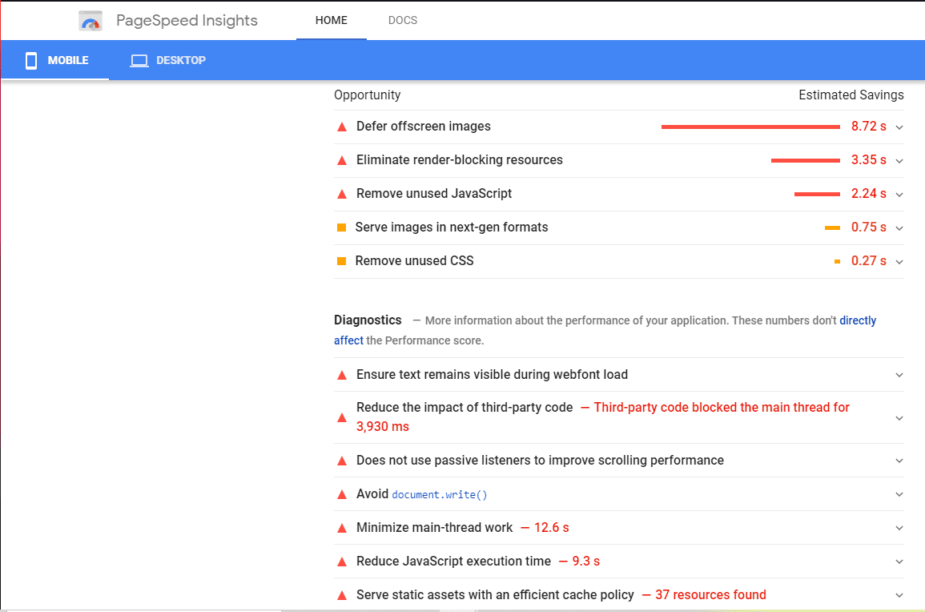Click warning triangle beside Reduce third-party code impact
This screenshot has width=925, height=612.
click(x=341, y=418)
